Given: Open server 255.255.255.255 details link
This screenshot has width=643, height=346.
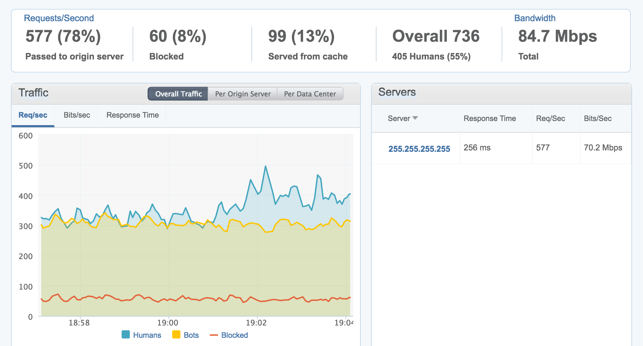Looking at the screenshot, I should [419, 149].
